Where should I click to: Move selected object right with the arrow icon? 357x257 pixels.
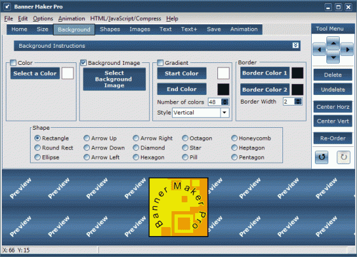pyautogui.click(x=347, y=50)
